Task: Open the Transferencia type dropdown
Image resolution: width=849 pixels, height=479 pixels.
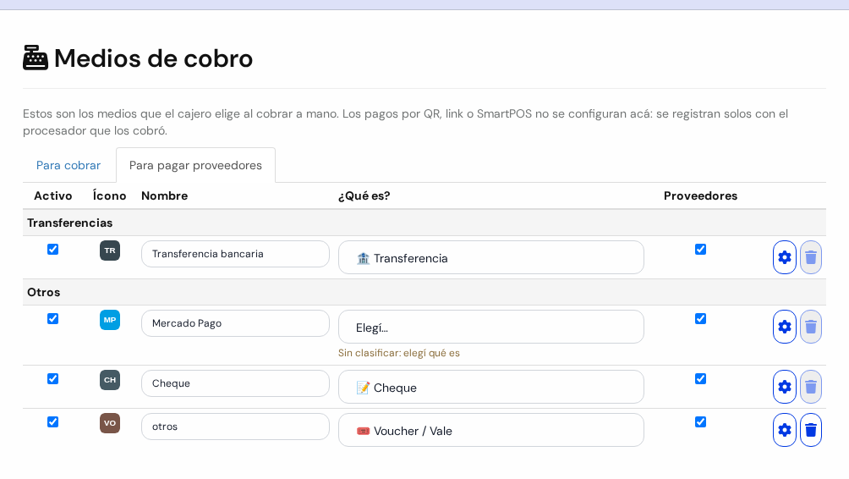Action: point(491,257)
